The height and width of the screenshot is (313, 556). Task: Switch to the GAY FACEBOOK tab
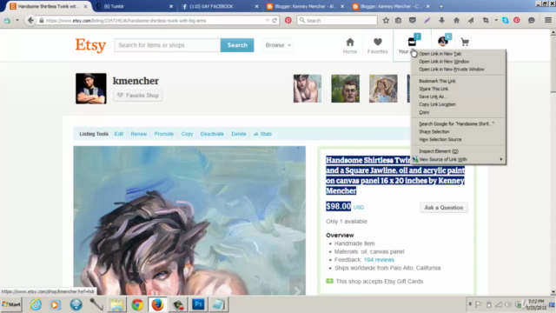pyautogui.click(x=219, y=6)
